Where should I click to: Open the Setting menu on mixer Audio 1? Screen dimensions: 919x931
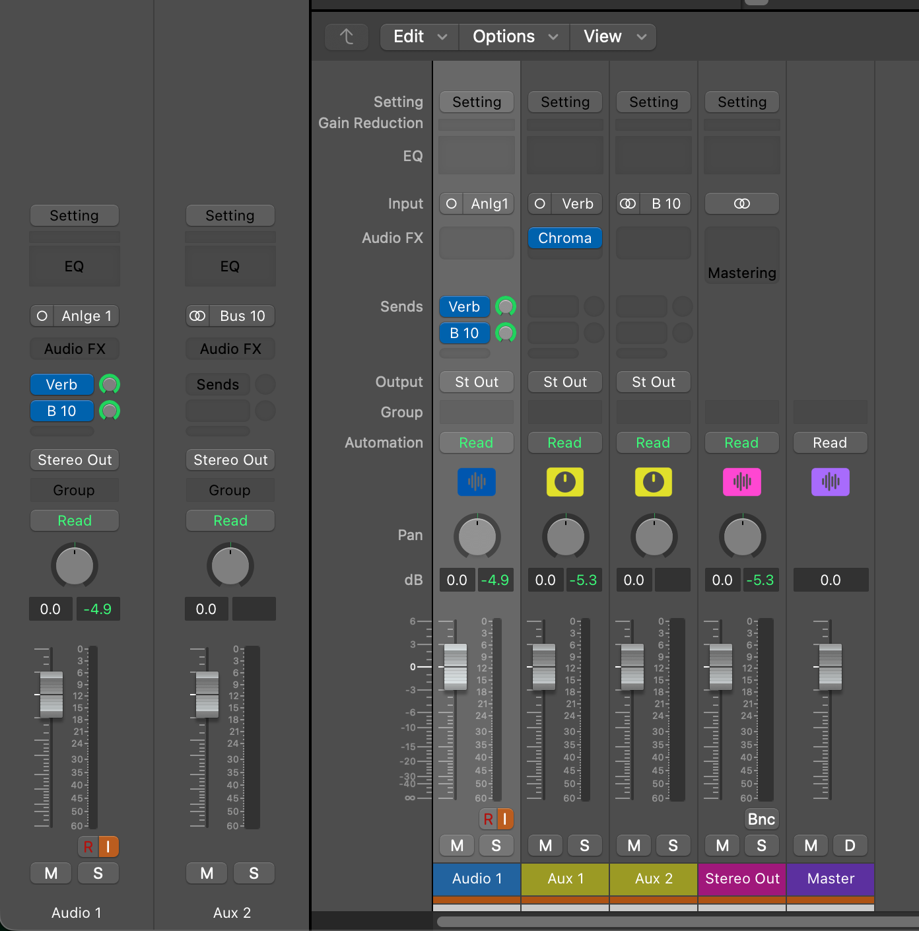pyautogui.click(x=477, y=102)
